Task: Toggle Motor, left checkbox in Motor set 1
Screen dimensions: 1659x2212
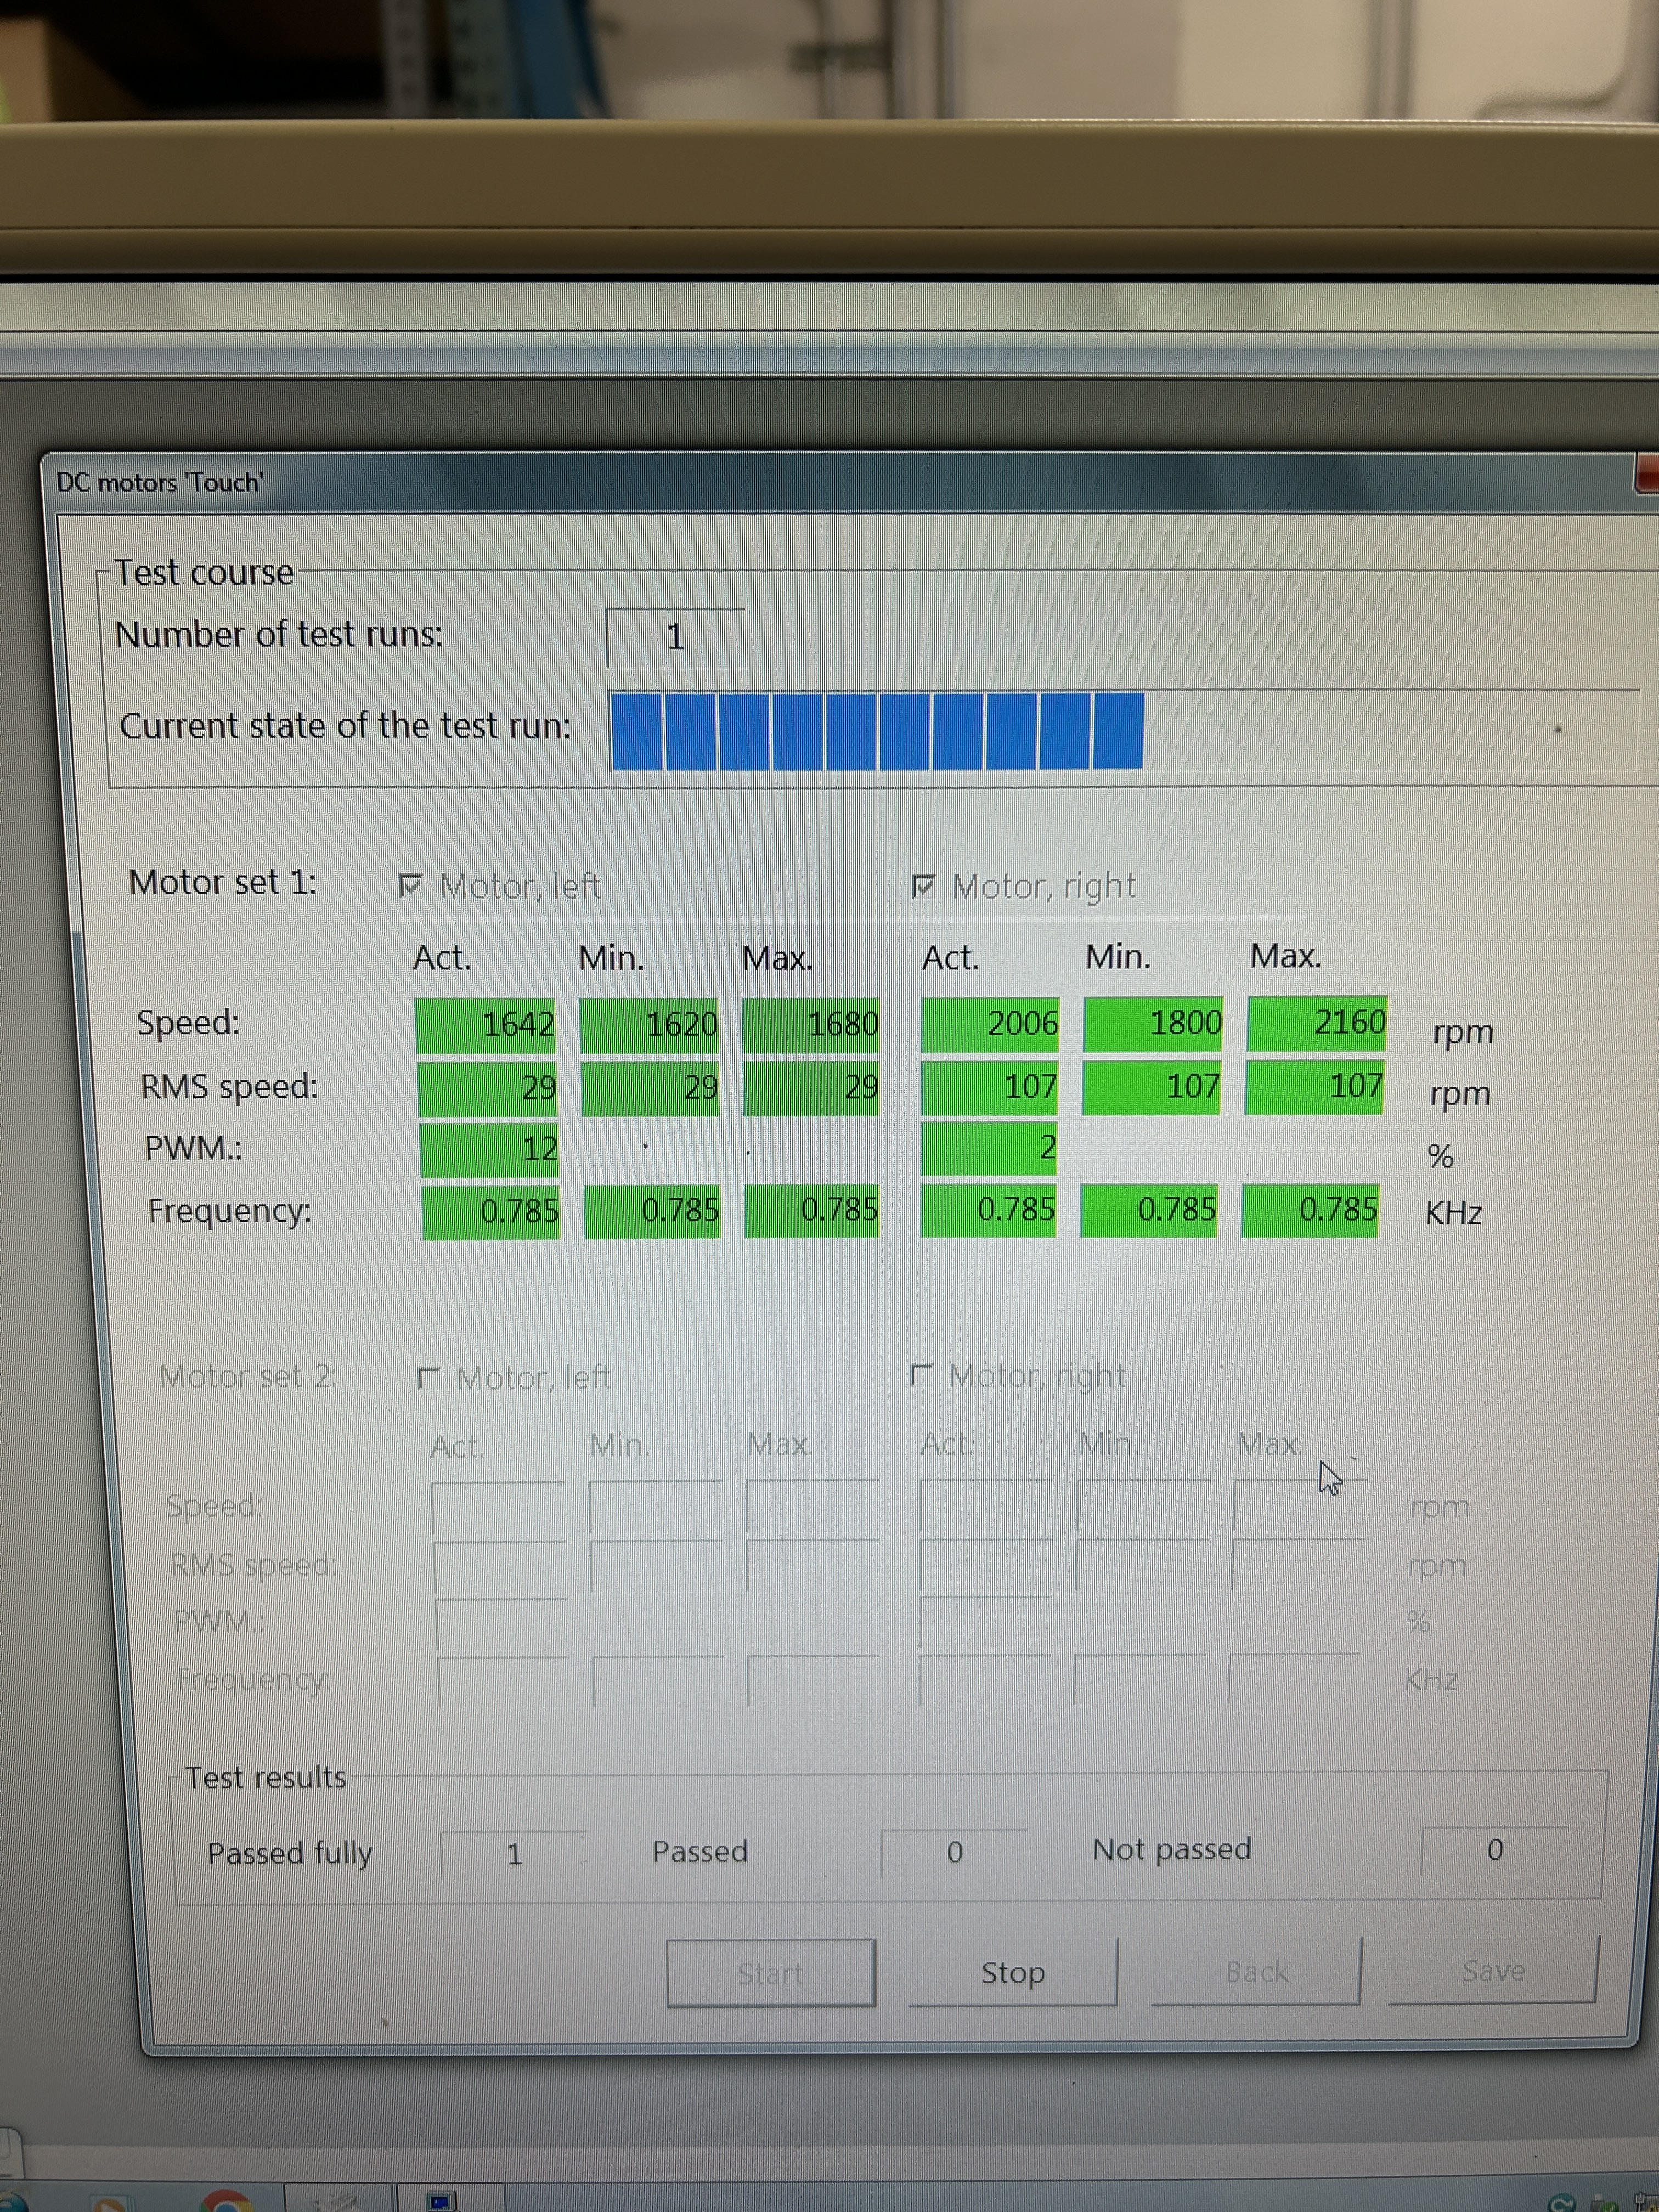Action: [411, 885]
